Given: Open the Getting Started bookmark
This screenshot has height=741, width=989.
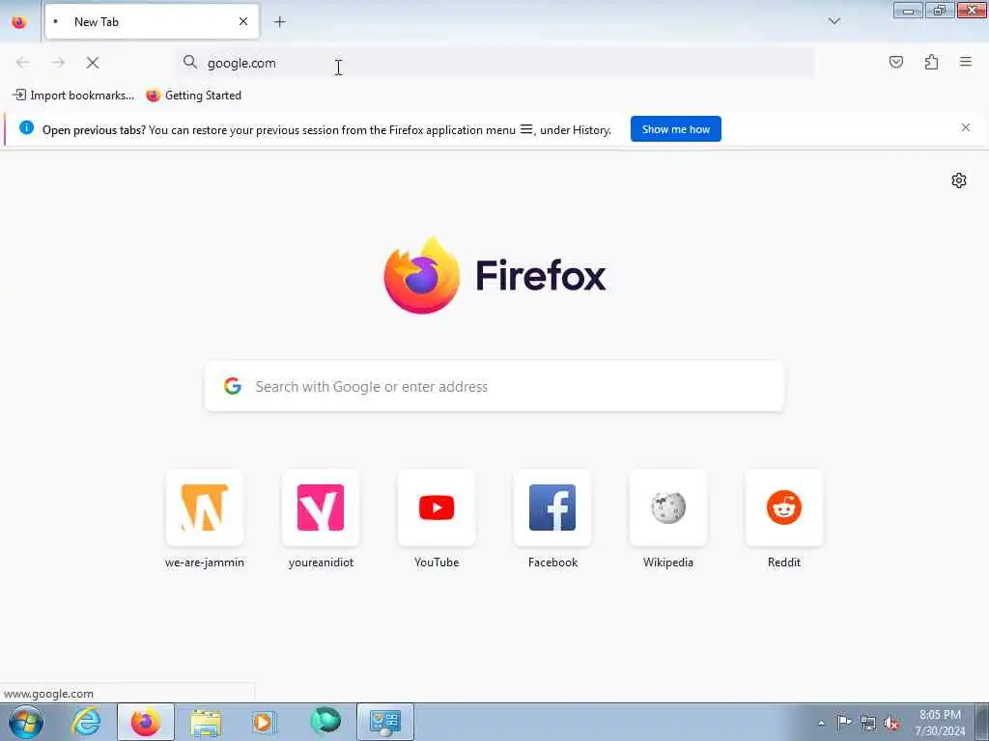Looking at the screenshot, I should coord(193,96).
